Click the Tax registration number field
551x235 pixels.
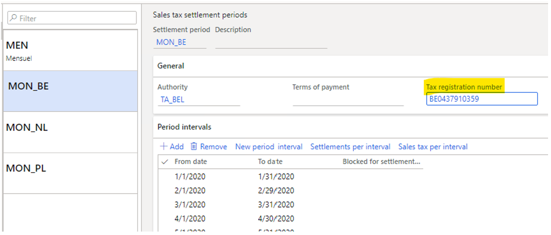pyautogui.click(x=482, y=99)
